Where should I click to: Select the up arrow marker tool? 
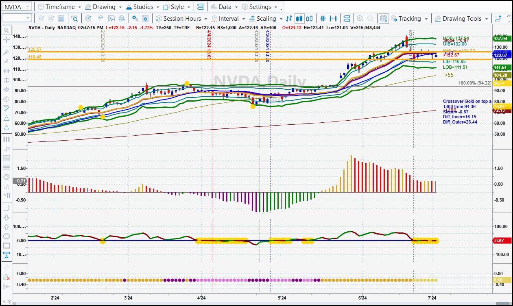tap(7, 227)
